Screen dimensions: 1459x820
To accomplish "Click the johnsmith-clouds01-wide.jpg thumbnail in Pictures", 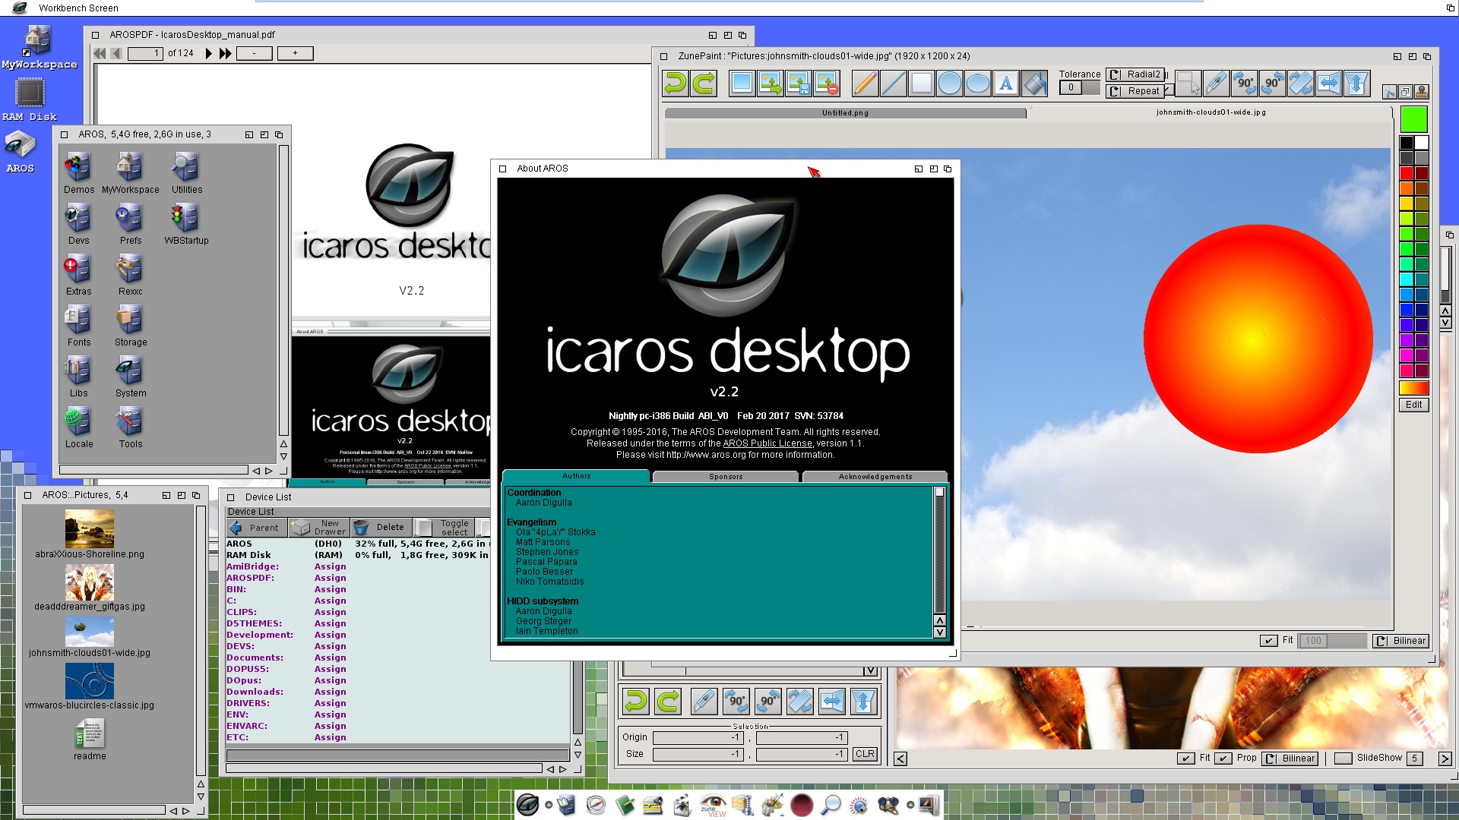I will click(x=90, y=632).
